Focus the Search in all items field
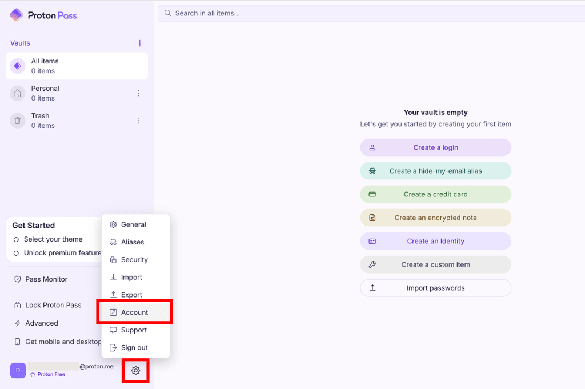Viewport: 585px width, 389px height. 371,13
